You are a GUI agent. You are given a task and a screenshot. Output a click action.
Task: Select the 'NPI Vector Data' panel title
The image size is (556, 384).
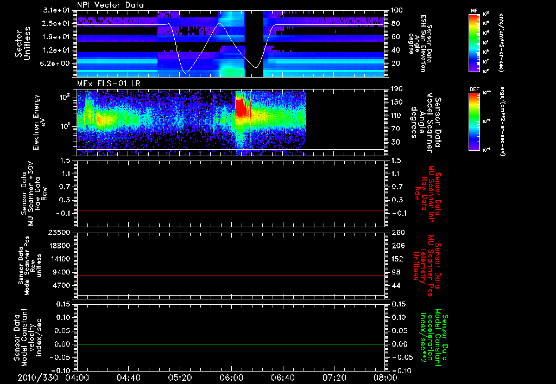(111, 5)
